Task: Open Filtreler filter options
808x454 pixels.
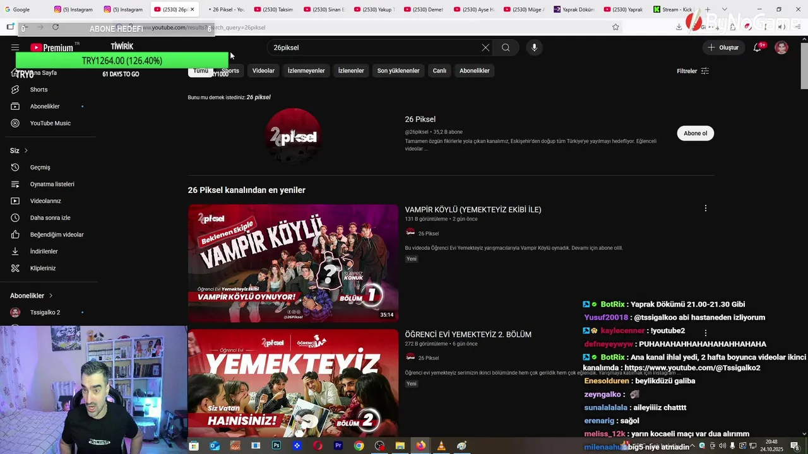Action: coord(692,71)
